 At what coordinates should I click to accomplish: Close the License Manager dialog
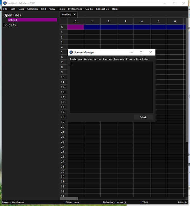coord(150,52)
